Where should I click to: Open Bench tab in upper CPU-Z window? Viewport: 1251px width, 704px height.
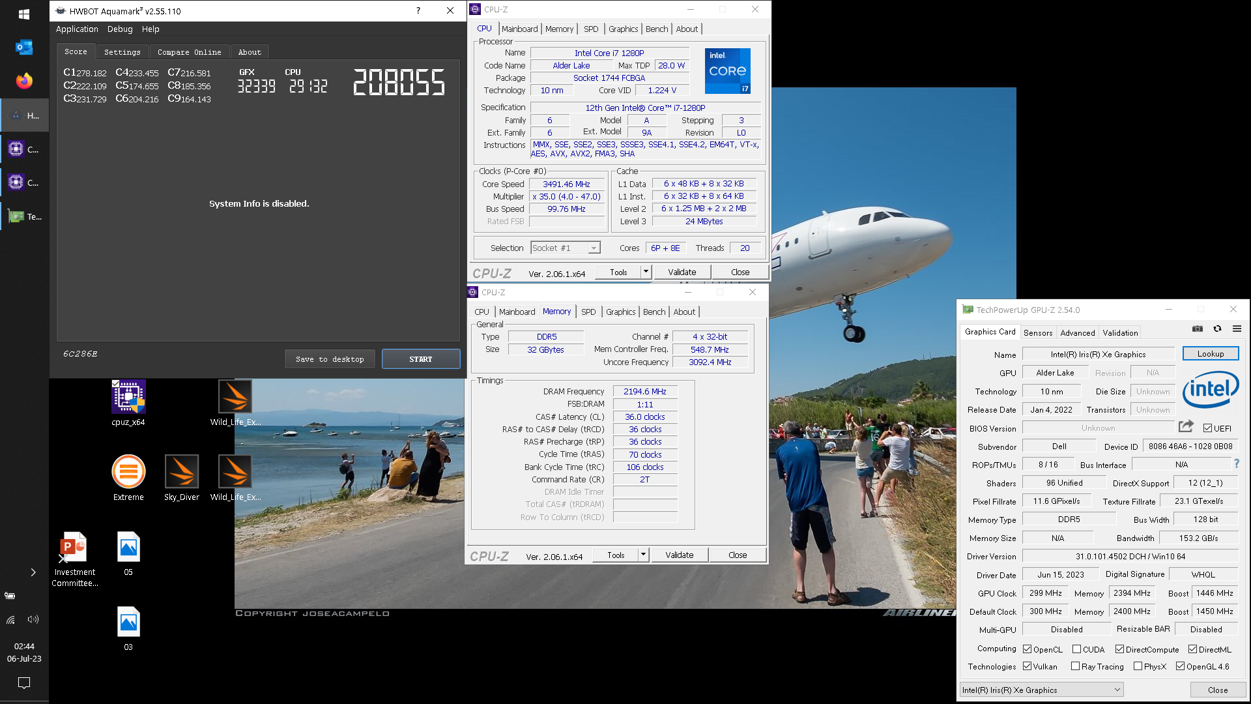pyautogui.click(x=657, y=29)
